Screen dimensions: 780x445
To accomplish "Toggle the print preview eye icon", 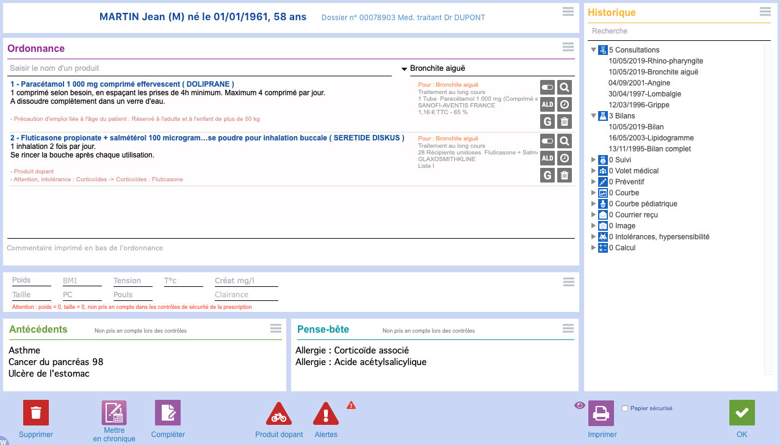I will click(580, 405).
